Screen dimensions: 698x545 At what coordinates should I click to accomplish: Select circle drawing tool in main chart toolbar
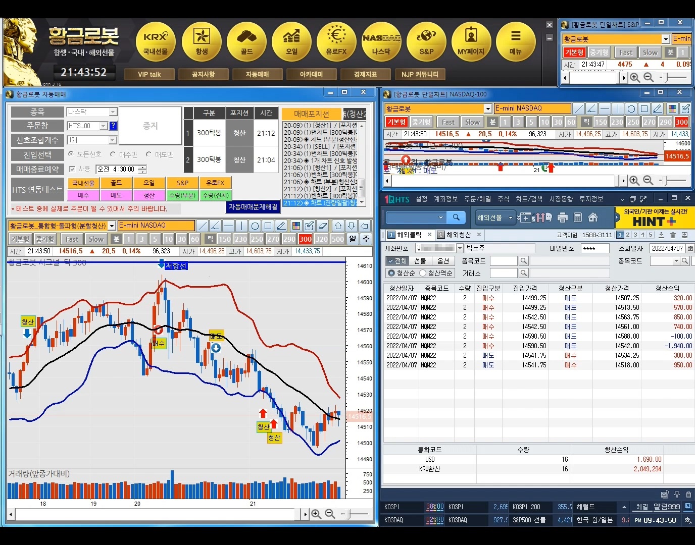pos(255,226)
